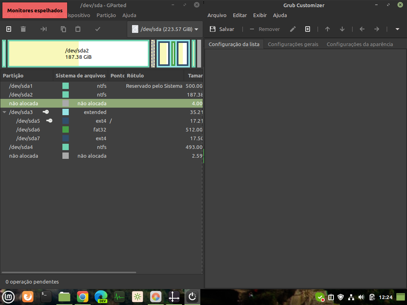The image size is (407, 305).
Task: Launch Firefox from the taskbar
Action: tap(28, 297)
